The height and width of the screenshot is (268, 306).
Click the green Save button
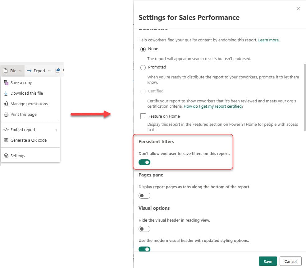(x=268, y=261)
